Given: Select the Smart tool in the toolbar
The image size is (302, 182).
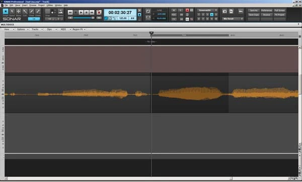Looking at the screenshot, I should pyautogui.click(x=6, y=12).
